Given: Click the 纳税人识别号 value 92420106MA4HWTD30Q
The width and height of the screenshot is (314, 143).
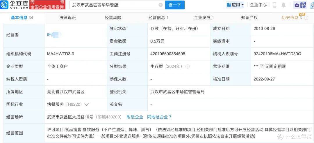Looking at the screenshot, I should [x=277, y=54].
